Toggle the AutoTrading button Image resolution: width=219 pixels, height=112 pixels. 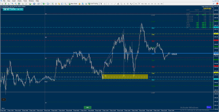pyautogui.click(x=93, y=4)
